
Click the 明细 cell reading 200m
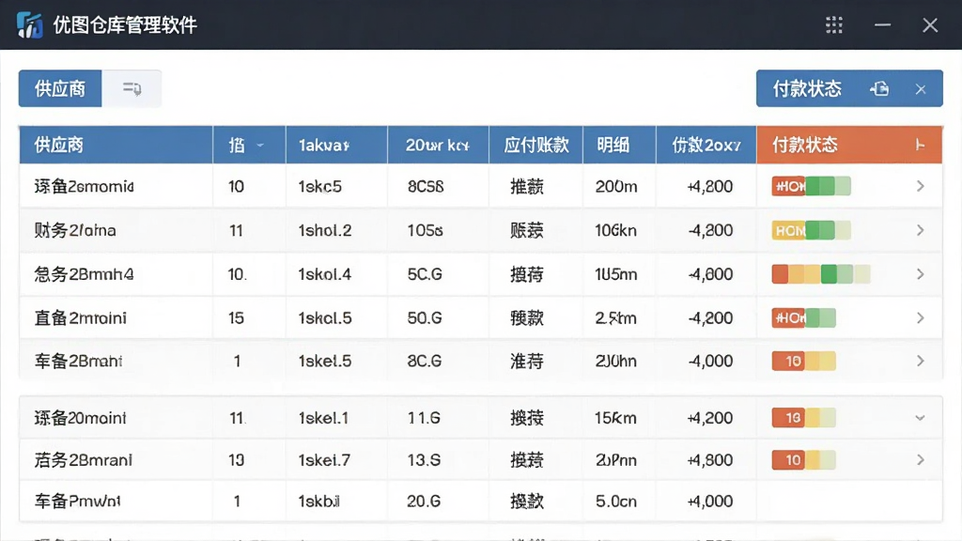coord(616,187)
